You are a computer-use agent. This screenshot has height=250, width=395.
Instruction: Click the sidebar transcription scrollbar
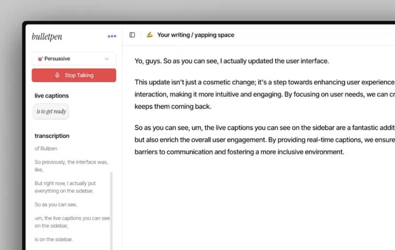(x=111, y=208)
